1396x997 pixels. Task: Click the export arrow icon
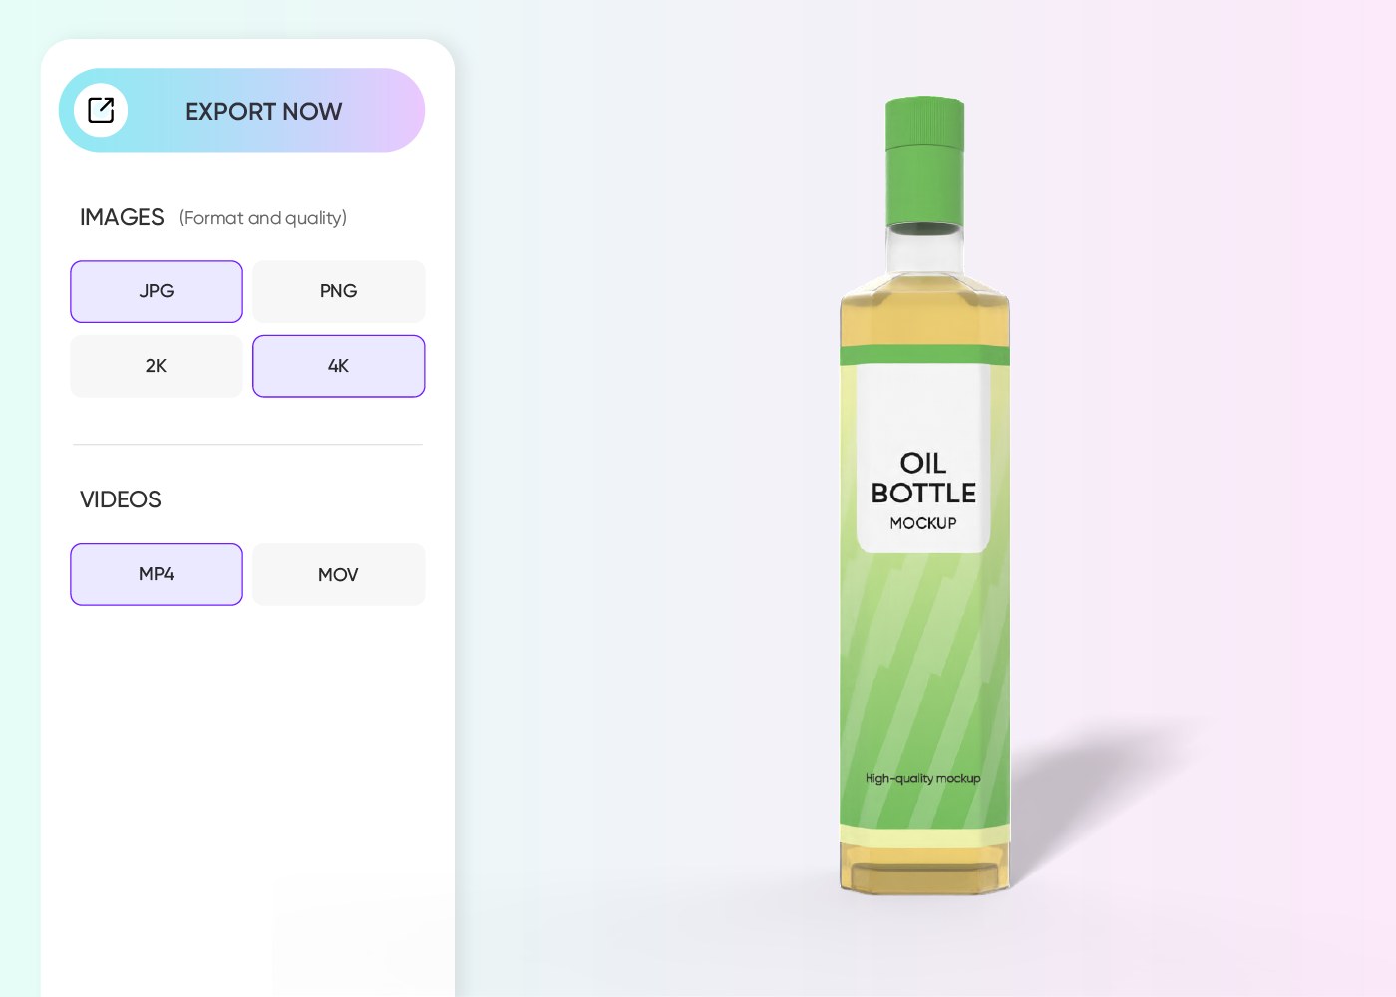coord(101,110)
